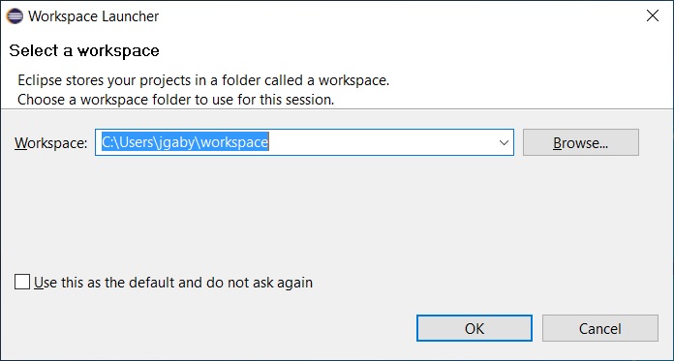Click the Eclipse logo in the title bar

pos(15,16)
